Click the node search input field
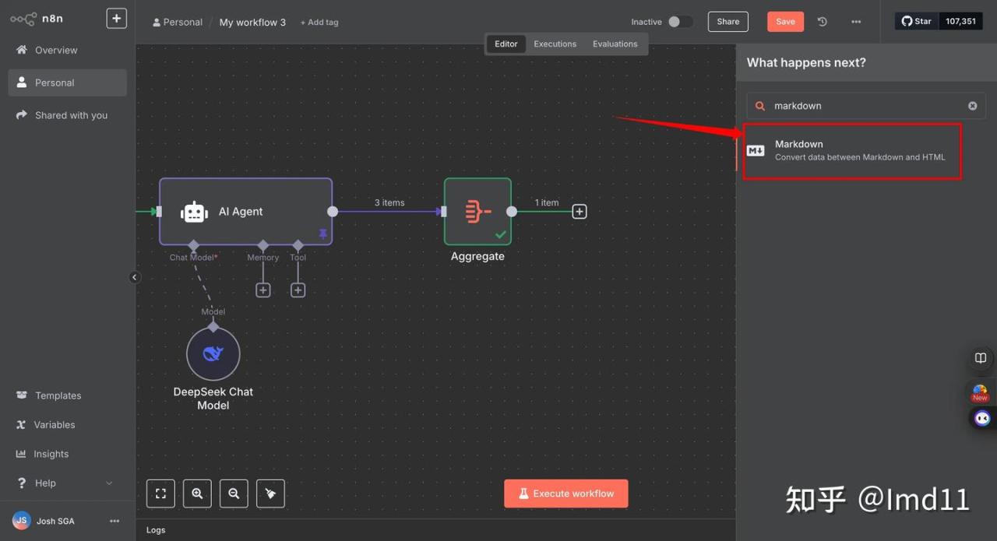Image resolution: width=997 pixels, height=541 pixels. (865, 106)
